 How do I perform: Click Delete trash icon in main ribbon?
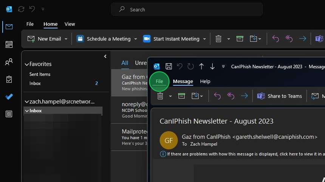click(218, 39)
